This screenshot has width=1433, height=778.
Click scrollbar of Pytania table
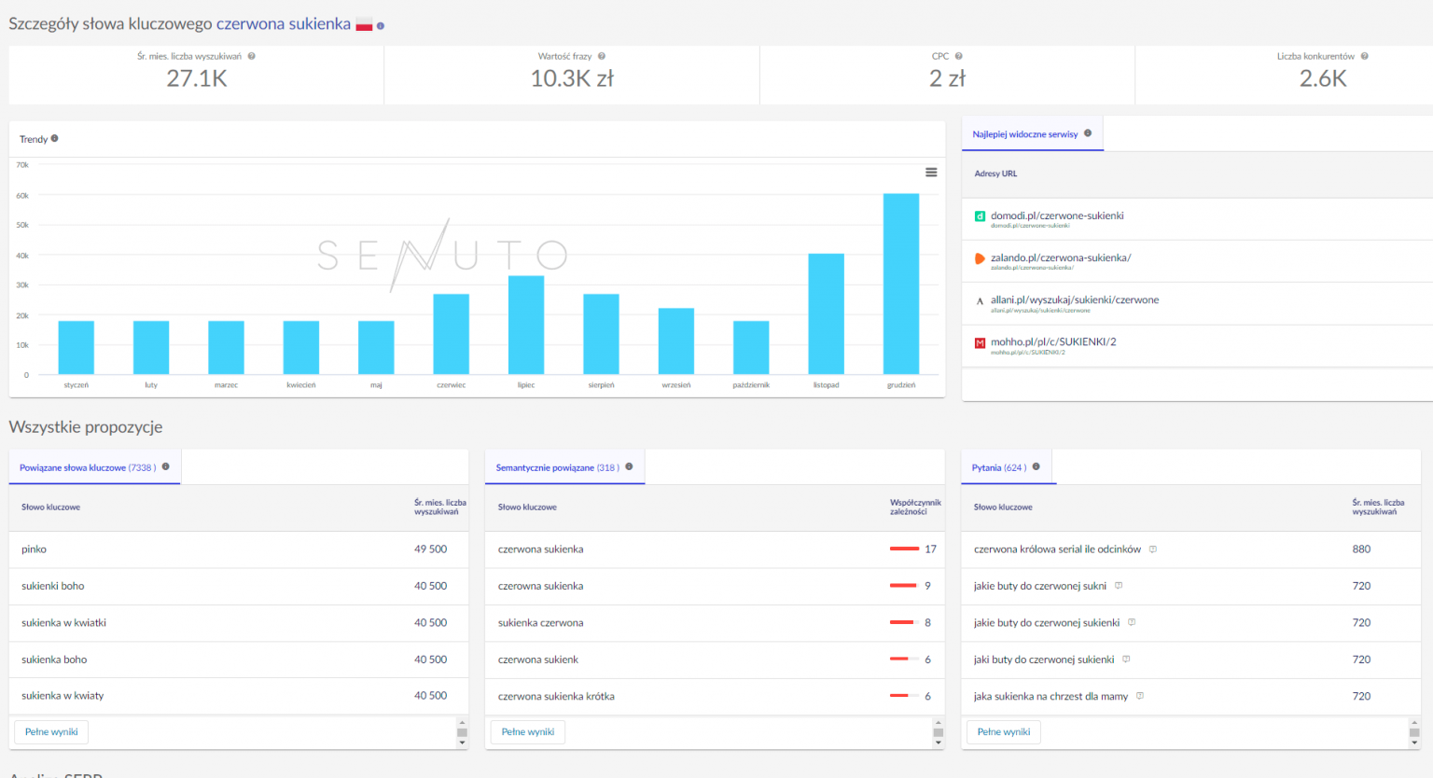(1414, 732)
